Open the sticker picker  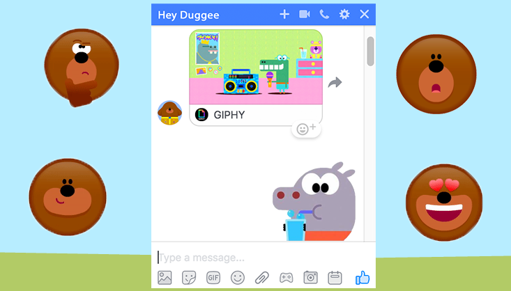coord(189,278)
